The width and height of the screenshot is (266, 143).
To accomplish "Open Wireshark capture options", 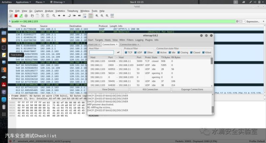I will coord(26,16).
